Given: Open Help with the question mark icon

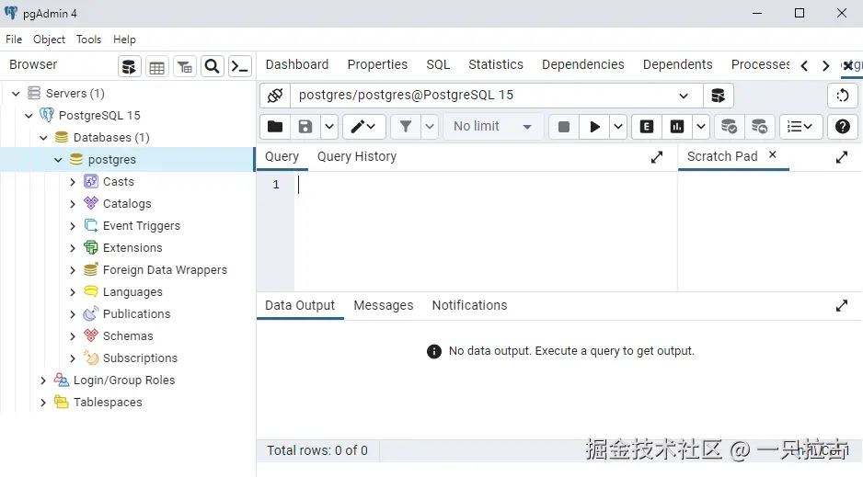Looking at the screenshot, I should click(843, 127).
